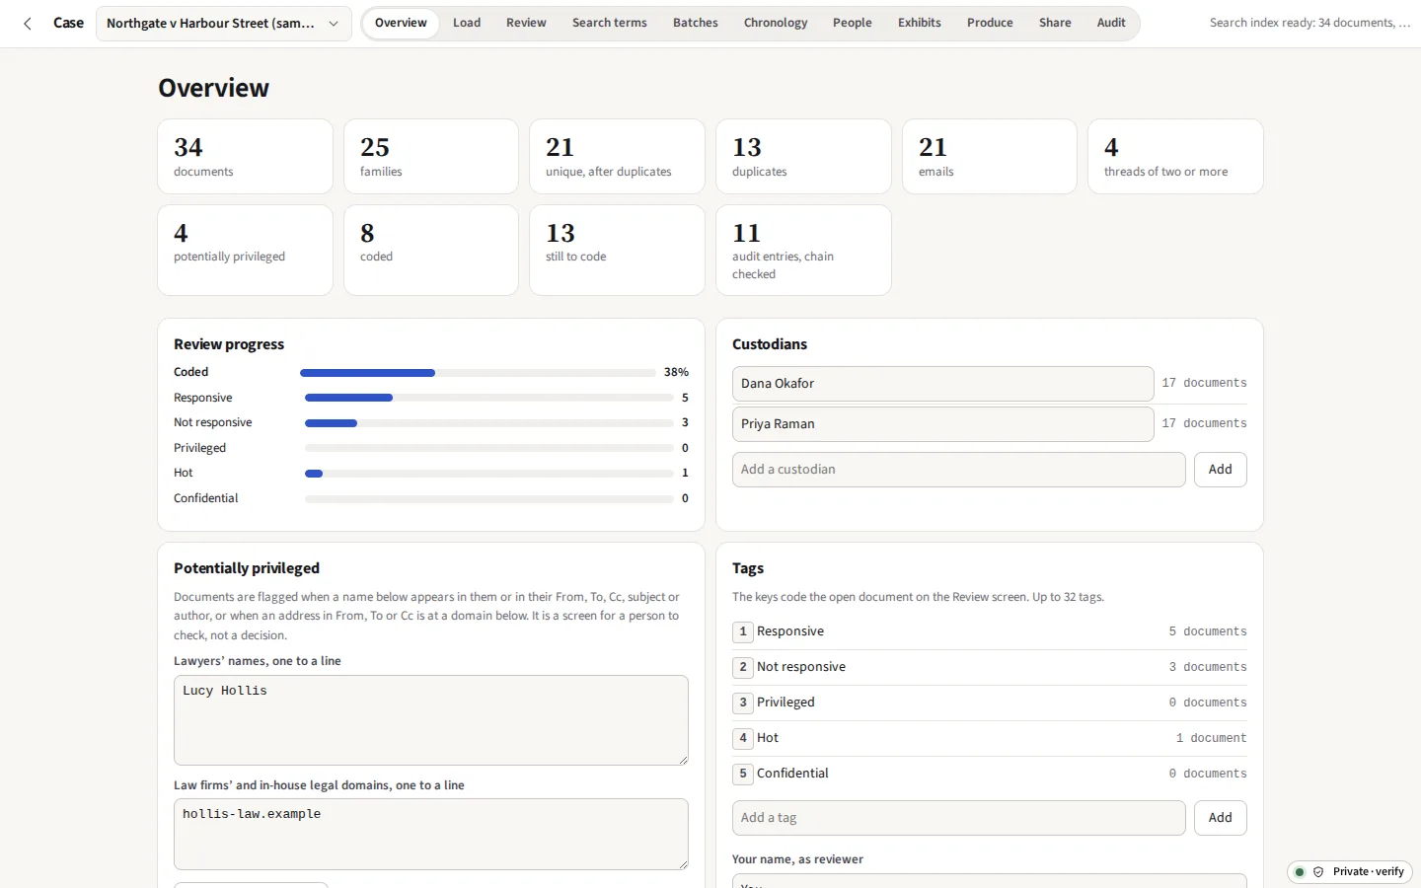Focus the Add a tag field
The height and width of the screenshot is (888, 1421).
[959, 818]
